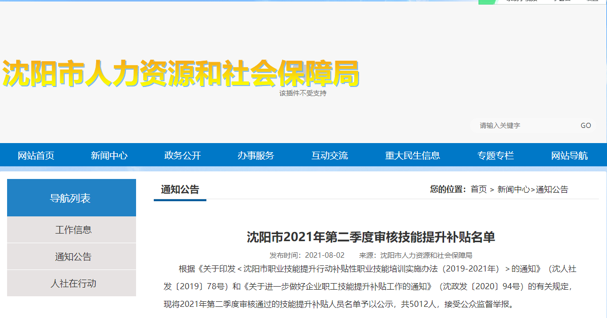
Task: Open 人社在行动 in the sidebar
Action: coord(73,284)
